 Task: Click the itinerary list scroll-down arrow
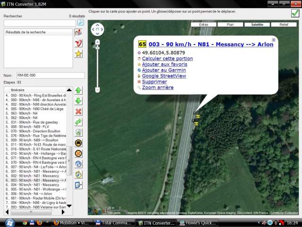[69, 206]
